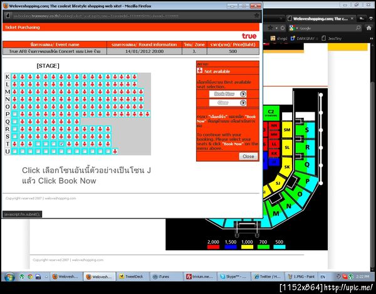
Task: Close the Weloveshopping.com tab in background browser
Action: [352, 18]
